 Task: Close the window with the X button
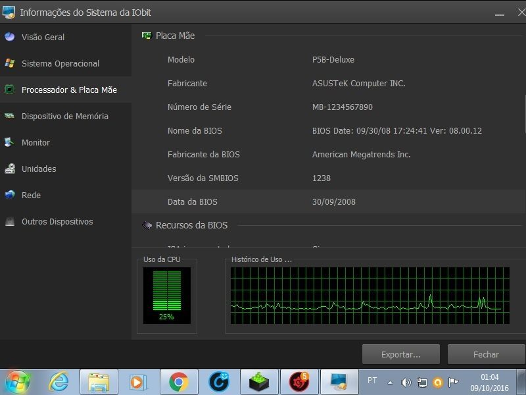click(521, 13)
